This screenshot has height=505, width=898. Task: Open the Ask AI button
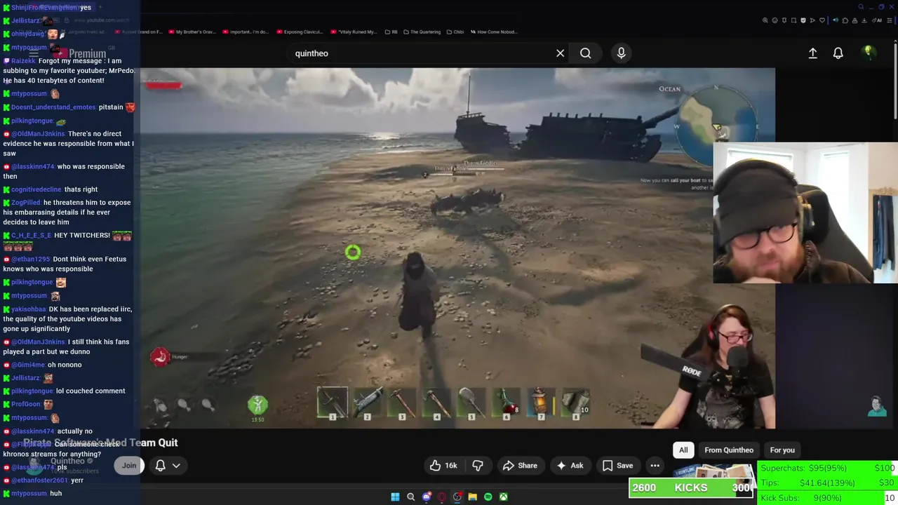click(570, 466)
